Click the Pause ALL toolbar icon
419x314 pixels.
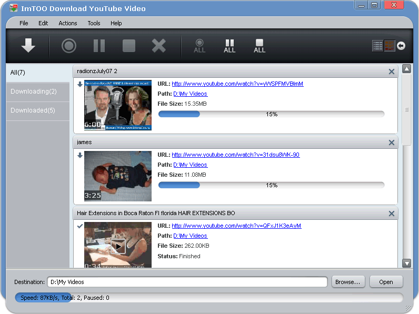tap(230, 46)
